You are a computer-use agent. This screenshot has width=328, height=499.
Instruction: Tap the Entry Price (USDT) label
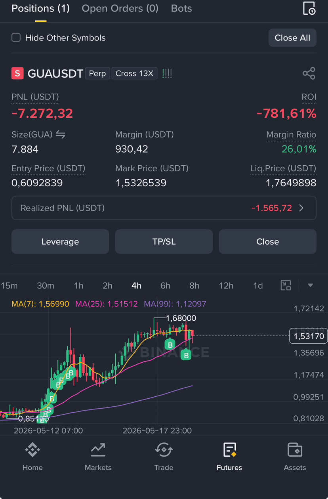point(48,168)
